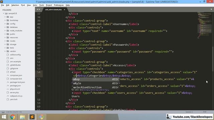
Task: Open the View menu
Action: pyautogui.click(x=29, y=5)
